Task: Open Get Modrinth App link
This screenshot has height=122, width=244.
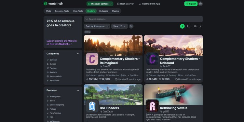Action: tap(149, 4)
